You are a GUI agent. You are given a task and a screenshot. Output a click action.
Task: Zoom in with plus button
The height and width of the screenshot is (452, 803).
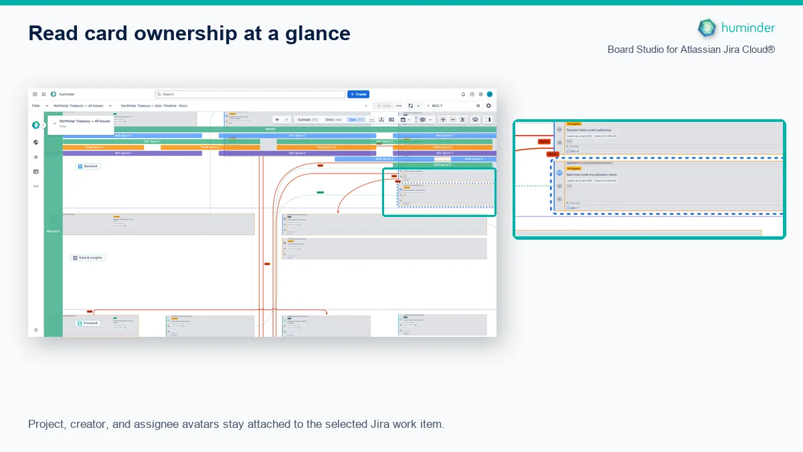coord(443,120)
